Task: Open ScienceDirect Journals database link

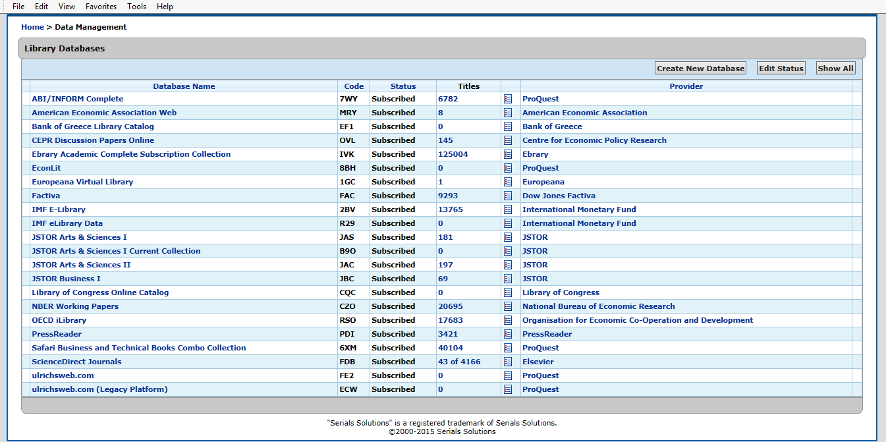Action: pyautogui.click(x=76, y=362)
